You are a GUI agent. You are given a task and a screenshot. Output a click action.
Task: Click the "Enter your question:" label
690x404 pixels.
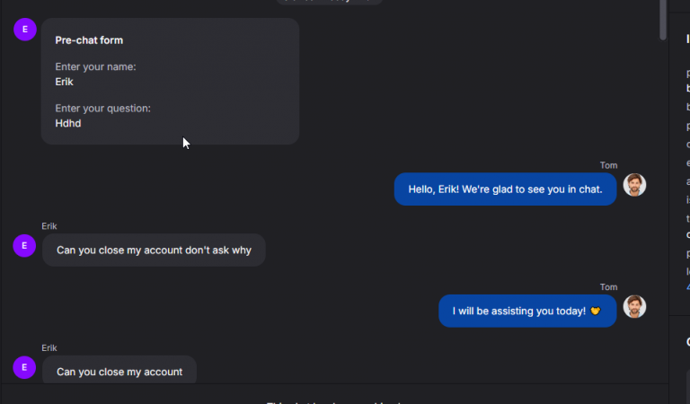coord(103,109)
